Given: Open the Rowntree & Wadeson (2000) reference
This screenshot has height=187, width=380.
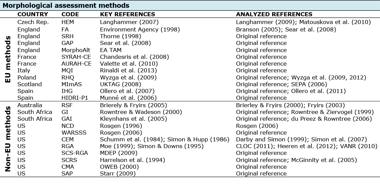Looking at the screenshot, I should click(x=141, y=112).
